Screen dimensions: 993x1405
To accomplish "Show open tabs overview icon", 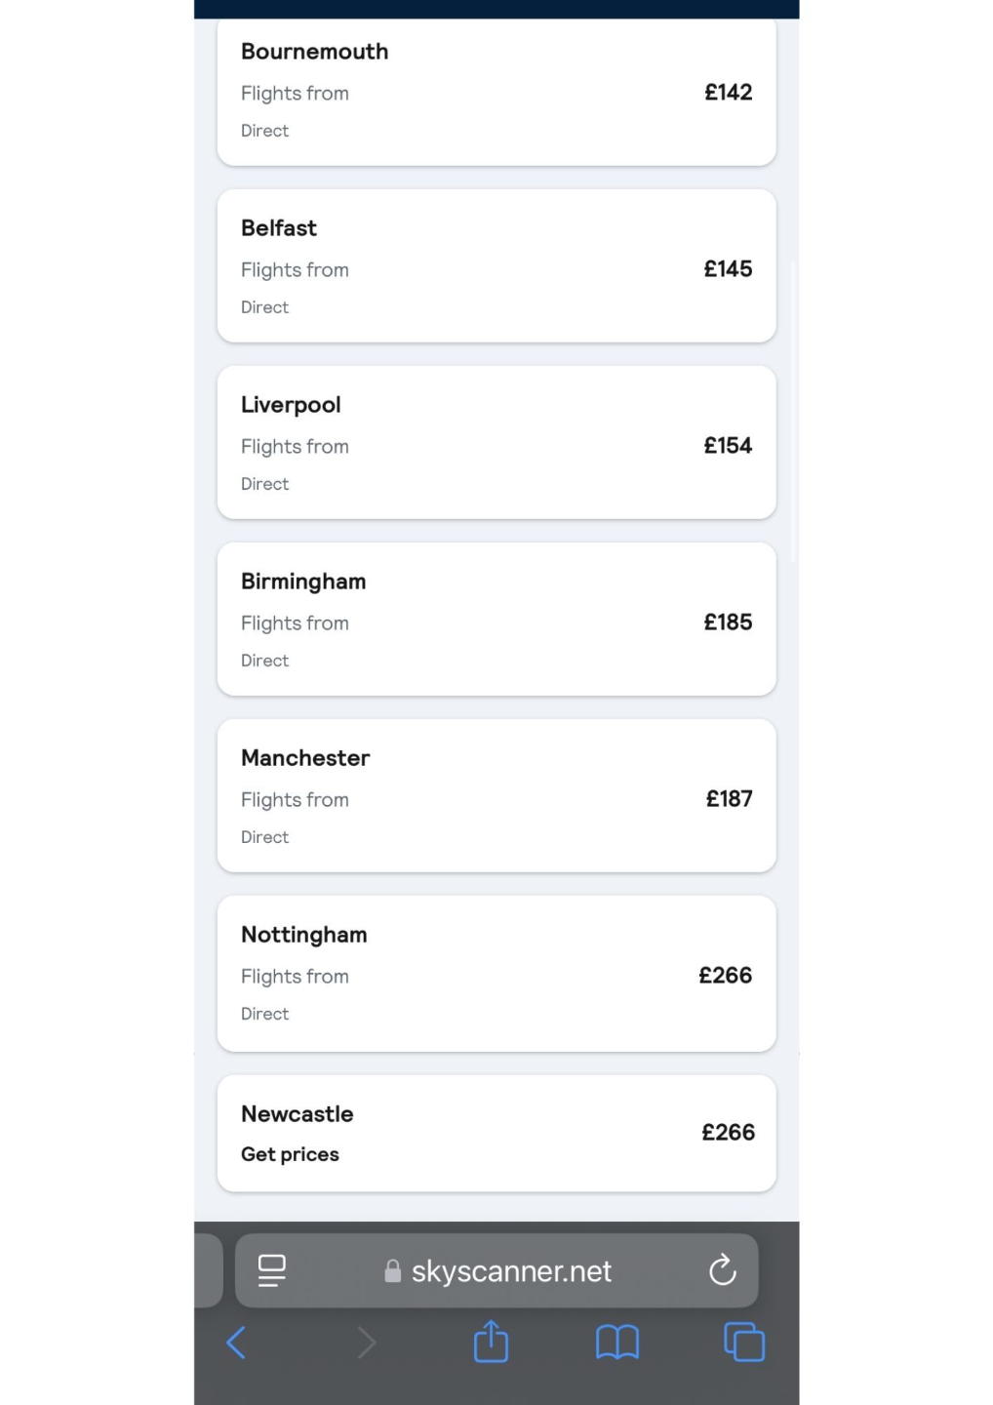I will coord(744,1343).
